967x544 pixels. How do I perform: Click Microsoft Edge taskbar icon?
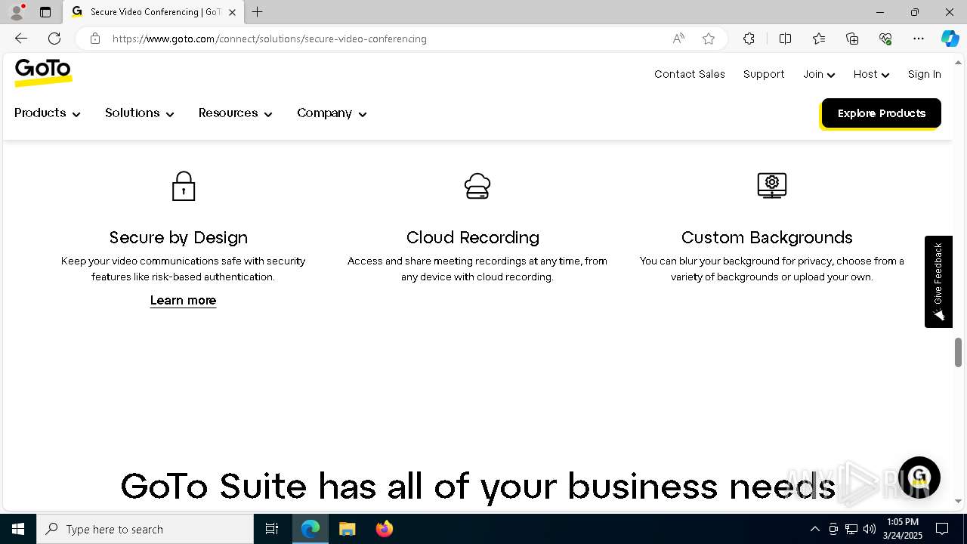click(310, 529)
